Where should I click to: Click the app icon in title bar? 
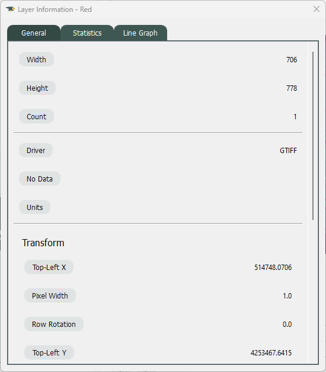10,9
